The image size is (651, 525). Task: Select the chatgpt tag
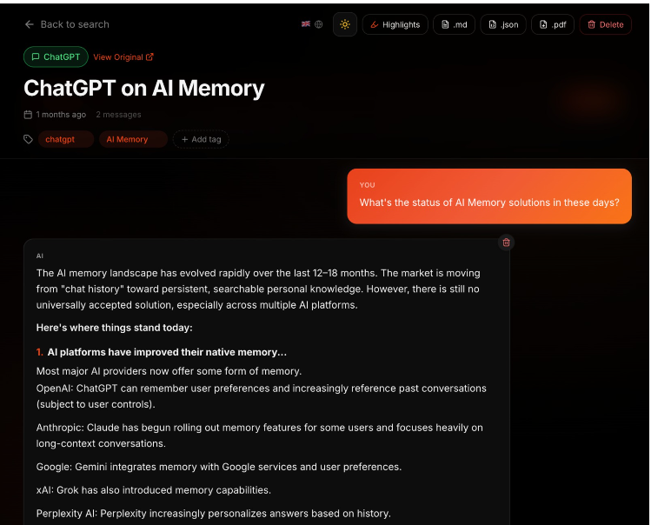pyautogui.click(x=66, y=140)
